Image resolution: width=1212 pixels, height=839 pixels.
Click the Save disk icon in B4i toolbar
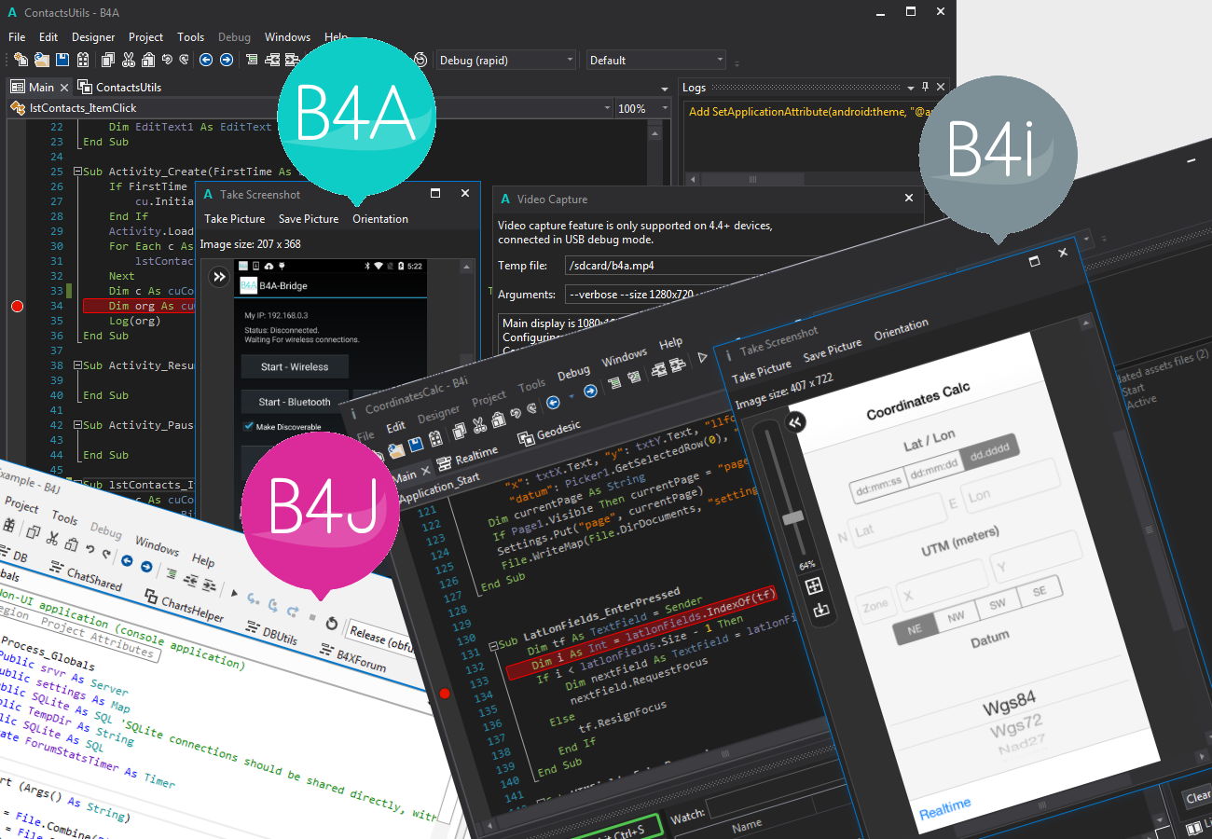click(417, 444)
